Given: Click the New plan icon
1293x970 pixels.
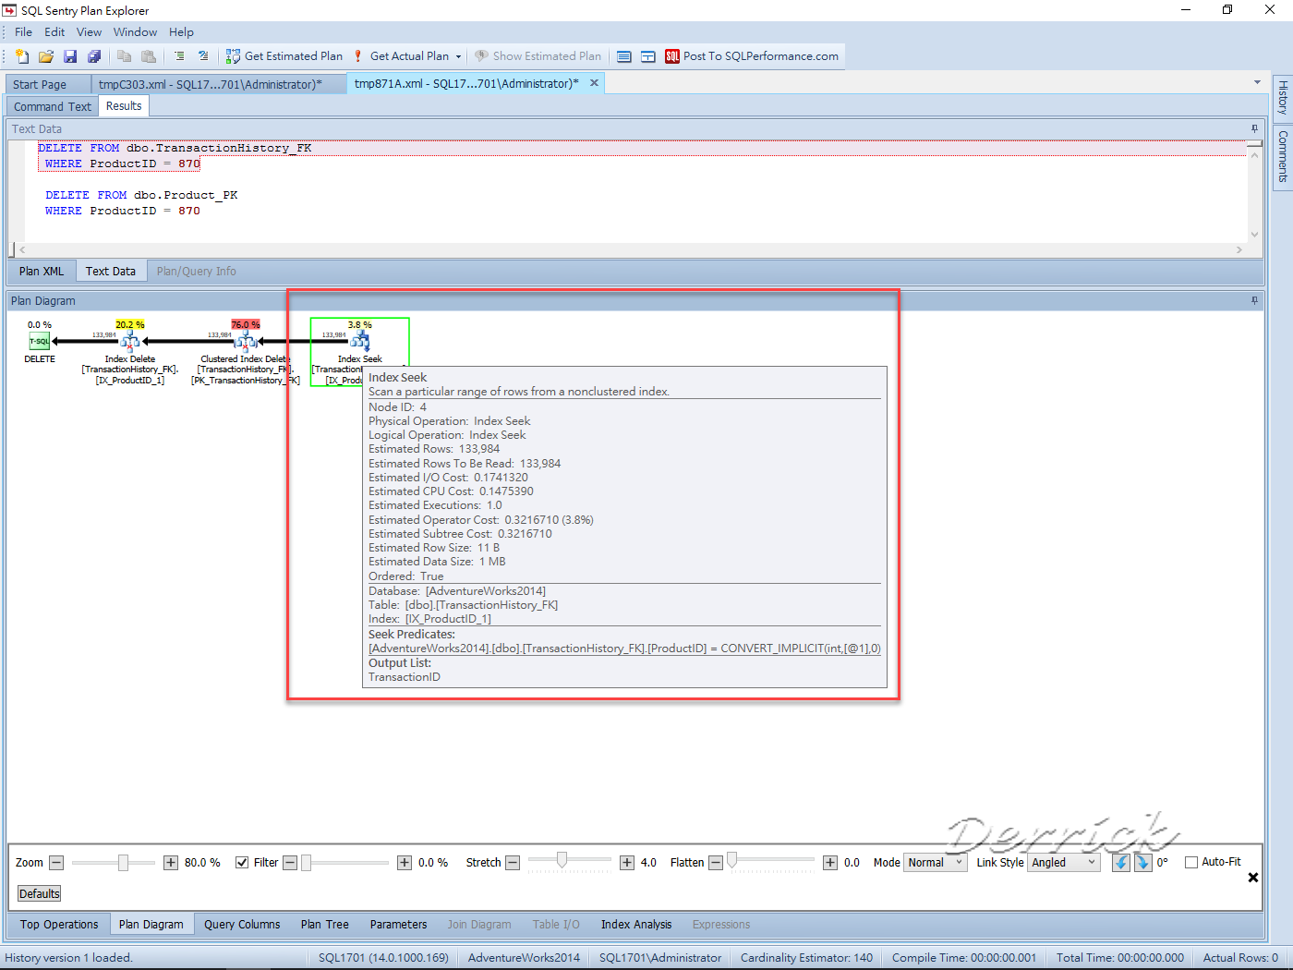Looking at the screenshot, I should (20, 55).
